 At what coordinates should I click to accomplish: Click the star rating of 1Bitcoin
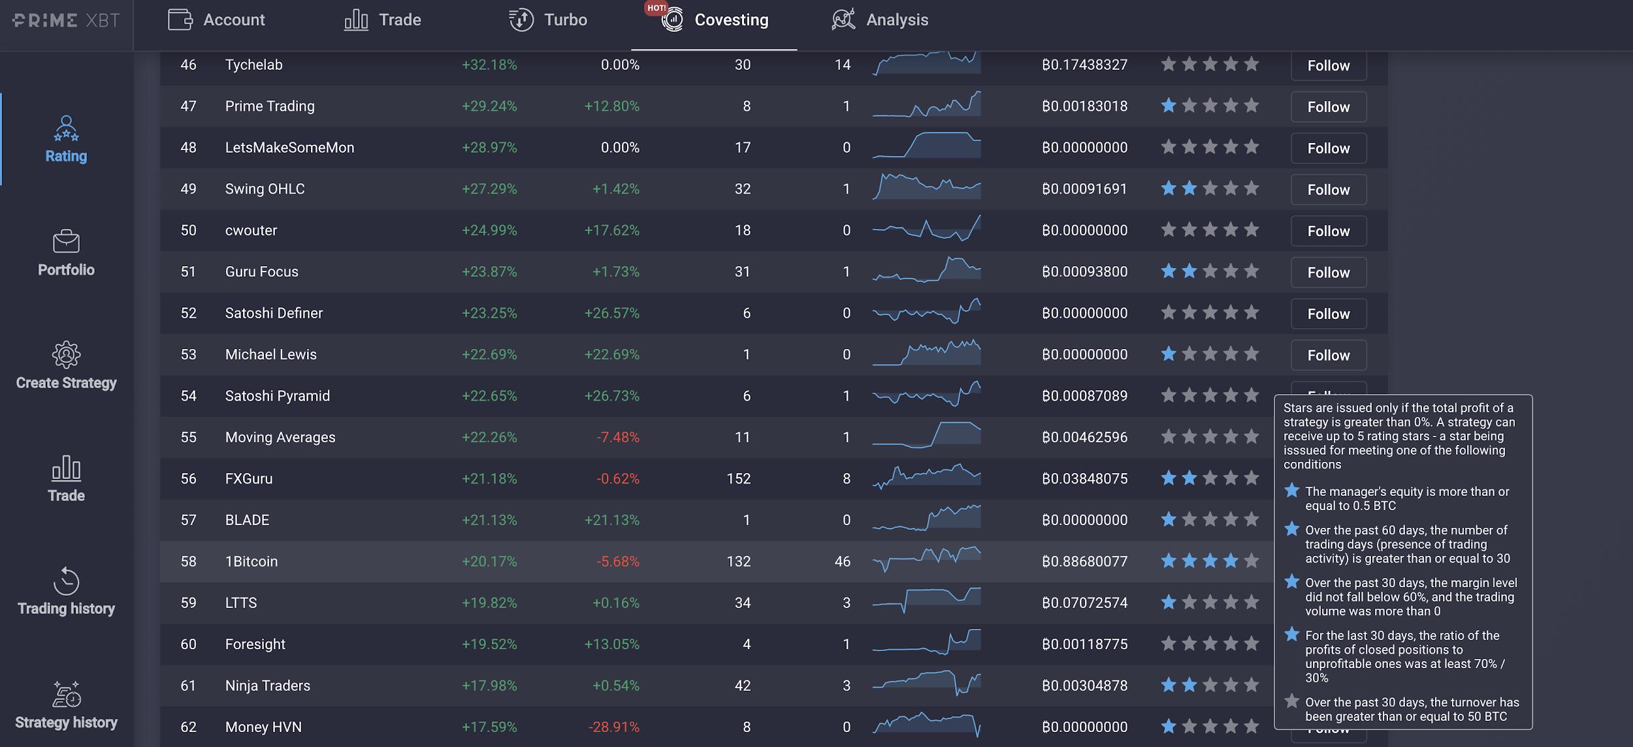pyautogui.click(x=1209, y=561)
